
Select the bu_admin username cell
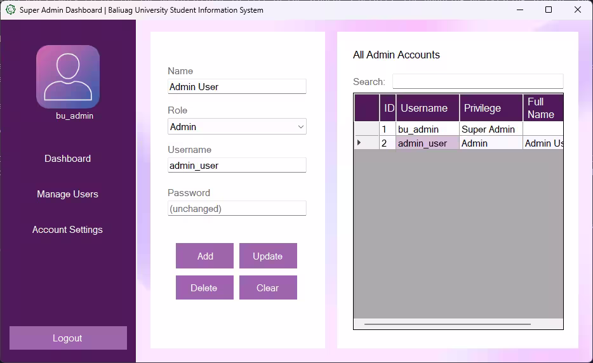pos(428,129)
